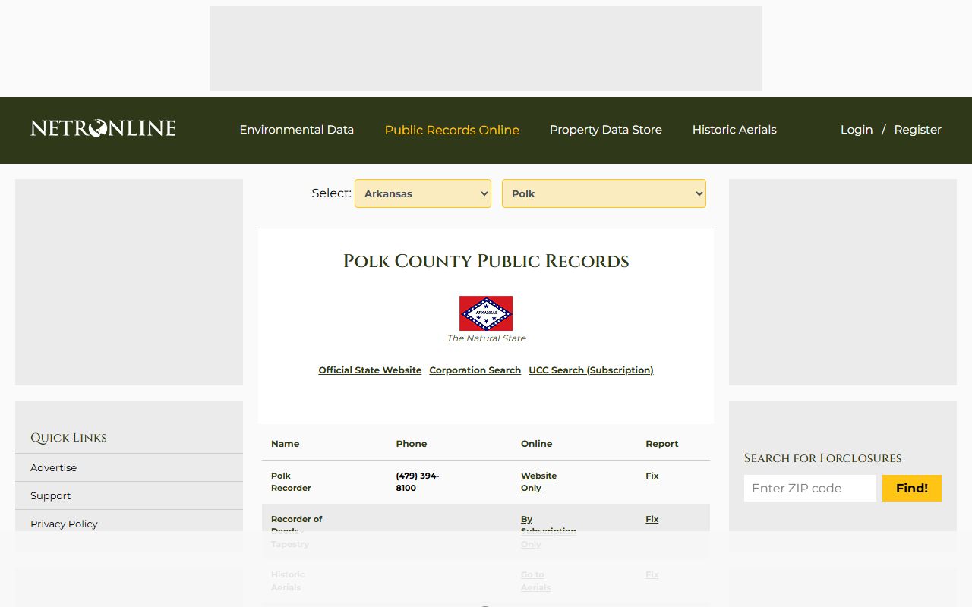The image size is (972, 607).
Task: Open Official State Website link
Action: 370,370
